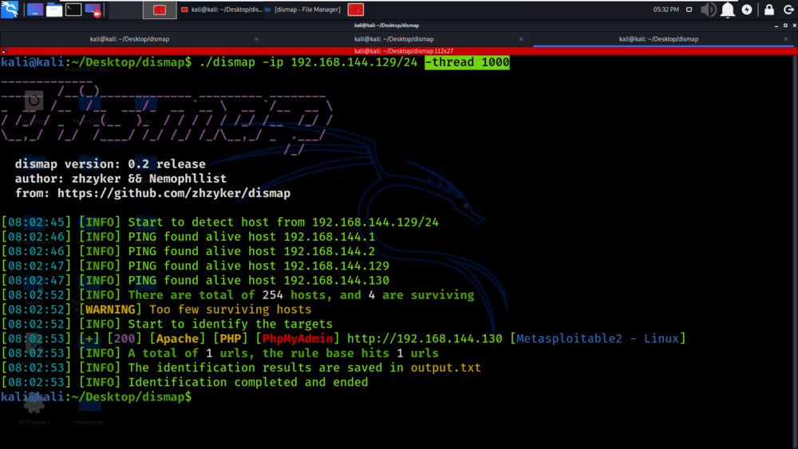Open the power manager lightning icon
Screen dimensions: 798x449
tap(747, 10)
